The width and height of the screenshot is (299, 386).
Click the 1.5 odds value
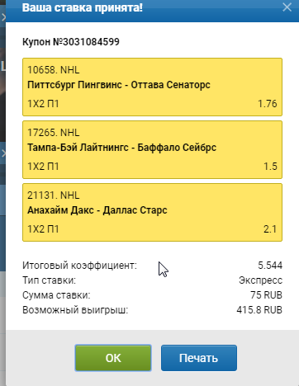coord(270,167)
